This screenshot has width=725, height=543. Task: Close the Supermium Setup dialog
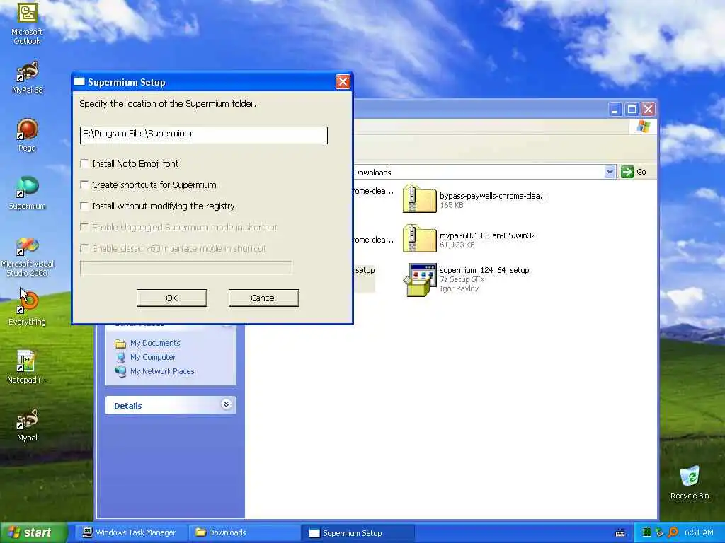pyautogui.click(x=343, y=82)
